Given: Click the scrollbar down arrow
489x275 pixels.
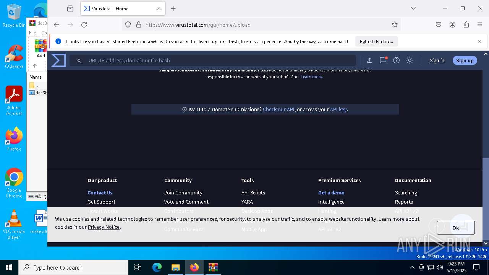Looking at the screenshot, I should point(486,243).
